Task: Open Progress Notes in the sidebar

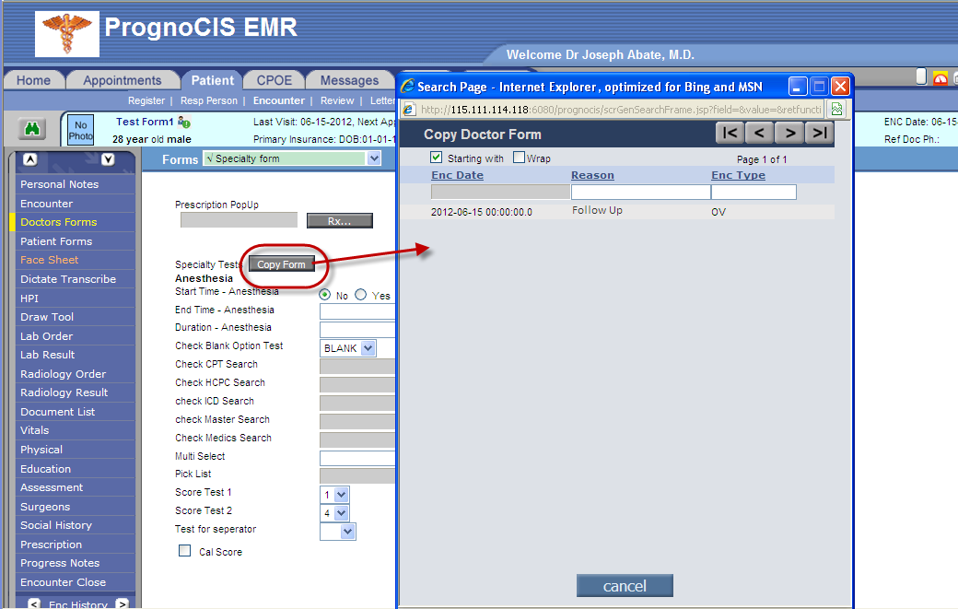Action: (x=59, y=563)
